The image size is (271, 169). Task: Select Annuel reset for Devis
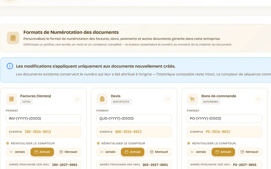click(133, 152)
